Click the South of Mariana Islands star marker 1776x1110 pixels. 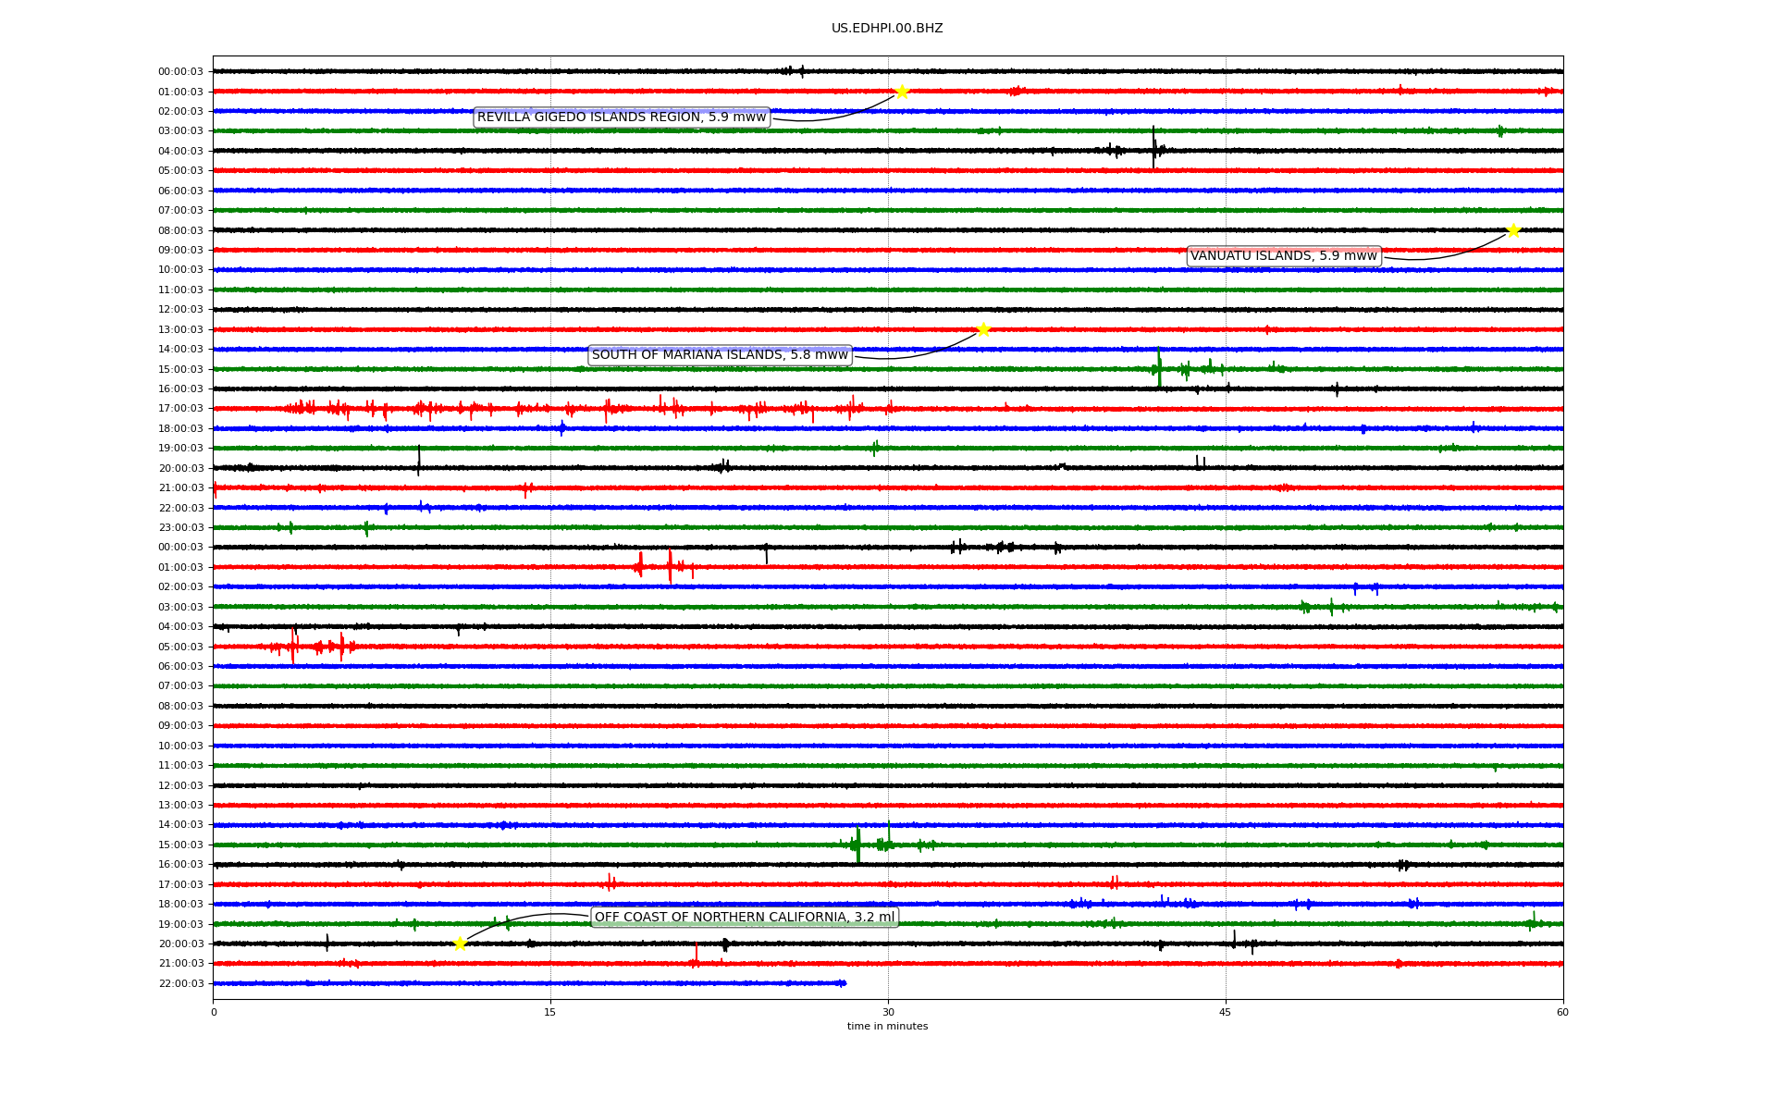coord(983,329)
